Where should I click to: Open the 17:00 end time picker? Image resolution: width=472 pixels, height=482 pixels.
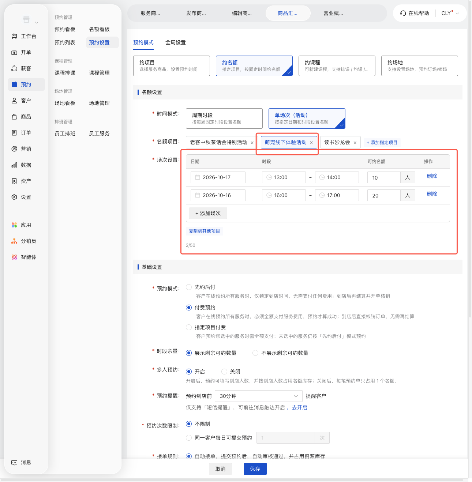click(x=337, y=195)
